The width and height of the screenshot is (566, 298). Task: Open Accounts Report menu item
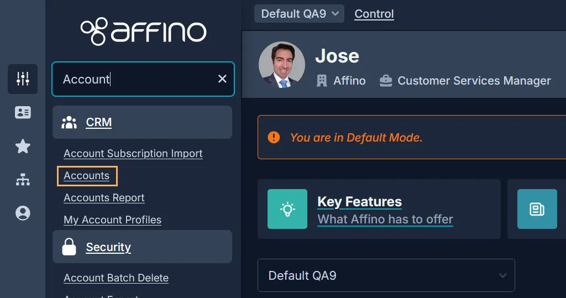point(104,198)
